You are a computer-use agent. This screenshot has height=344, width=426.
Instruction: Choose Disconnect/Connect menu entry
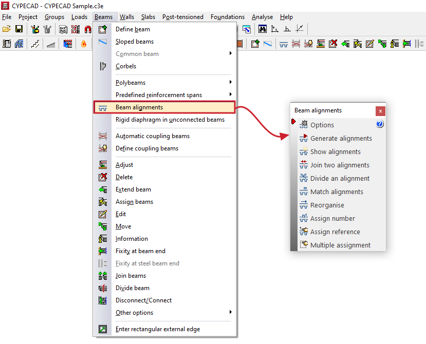click(x=164, y=300)
